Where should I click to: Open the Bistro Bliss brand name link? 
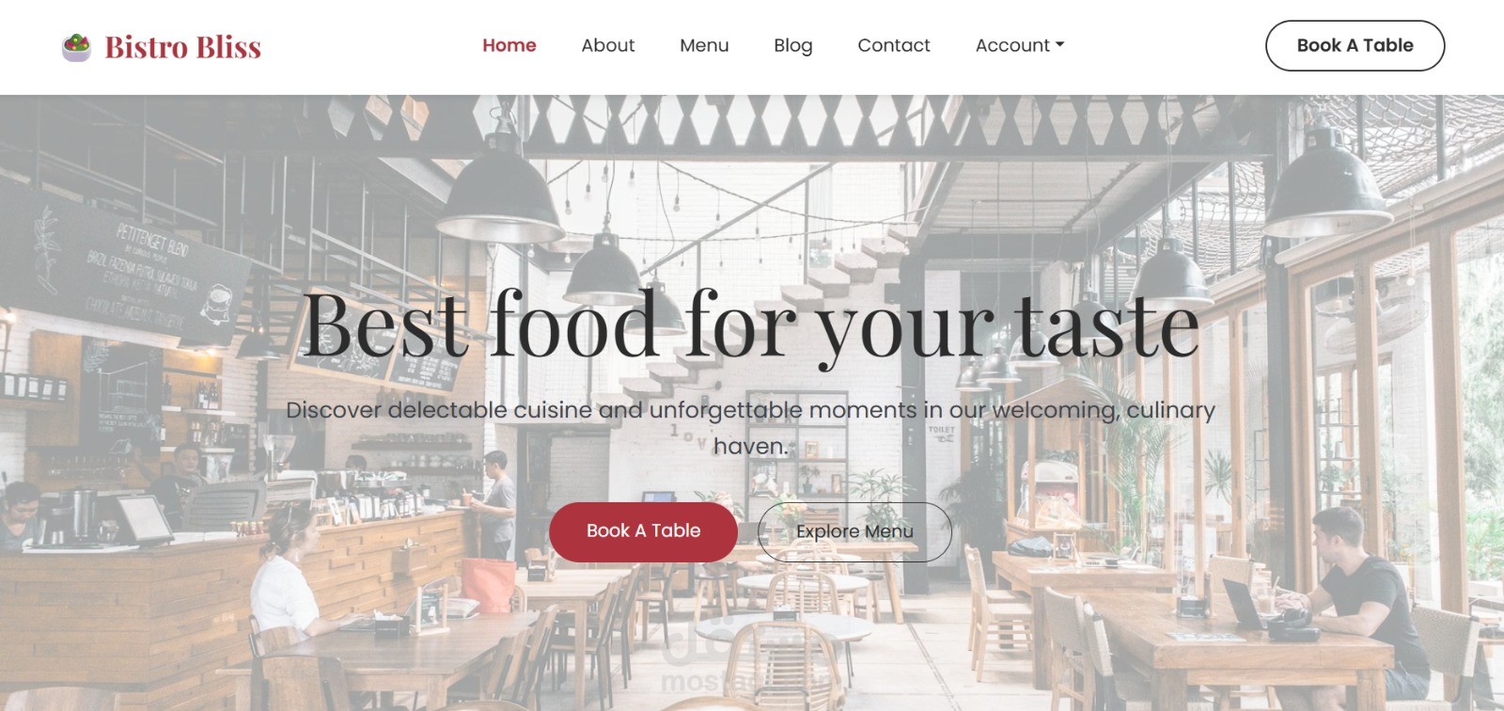tap(182, 47)
